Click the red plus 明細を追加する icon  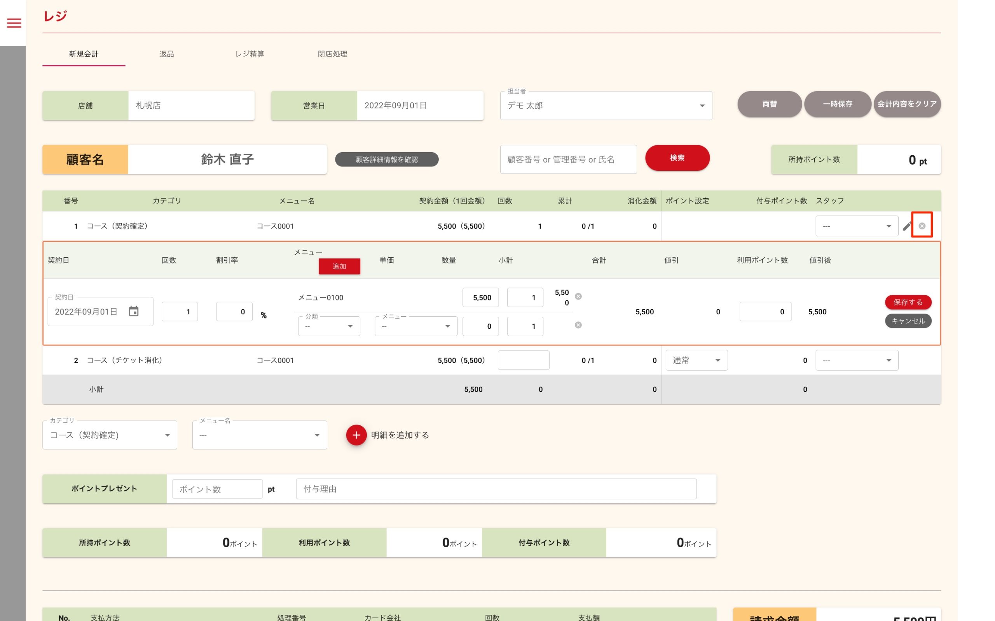pyautogui.click(x=356, y=435)
